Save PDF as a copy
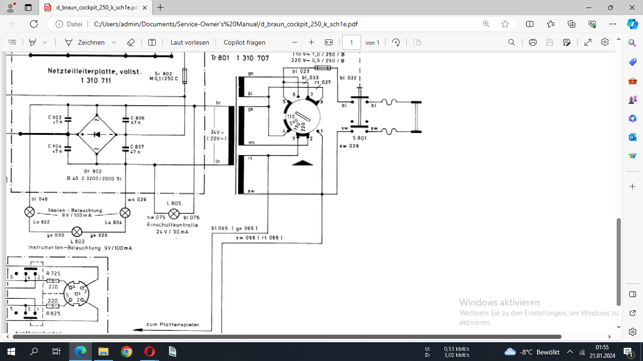The height and width of the screenshot is (361, 643). pyautogui.click(x=567, y=42)
